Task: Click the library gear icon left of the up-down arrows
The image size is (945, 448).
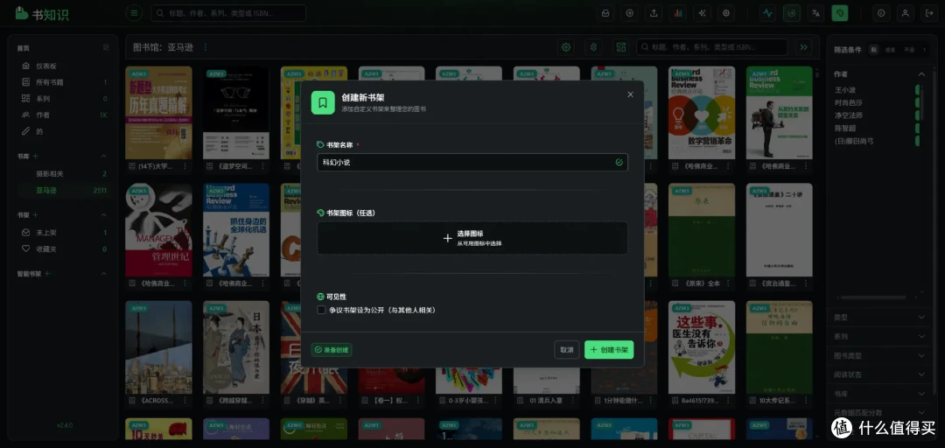Action: point(565,47)
